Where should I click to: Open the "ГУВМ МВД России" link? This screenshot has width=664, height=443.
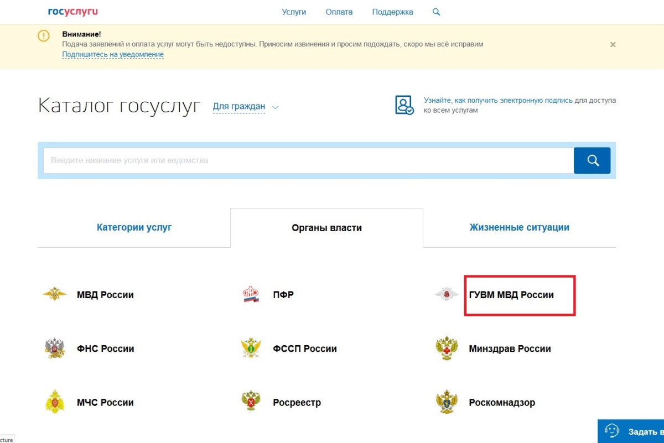click(x=511, y=295)
